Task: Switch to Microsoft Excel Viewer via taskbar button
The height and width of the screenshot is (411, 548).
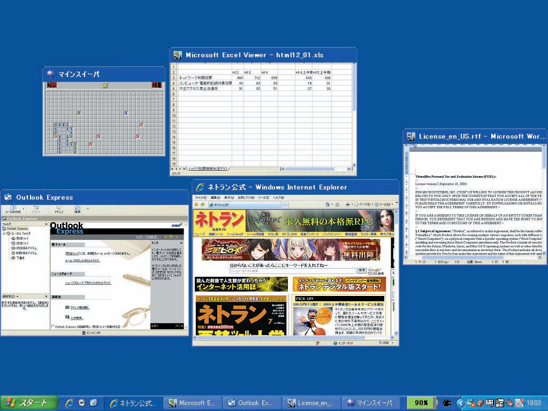Action: coord(192,403)
